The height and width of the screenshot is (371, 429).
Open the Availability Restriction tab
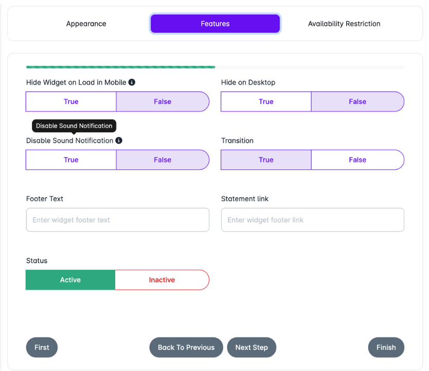344,24
